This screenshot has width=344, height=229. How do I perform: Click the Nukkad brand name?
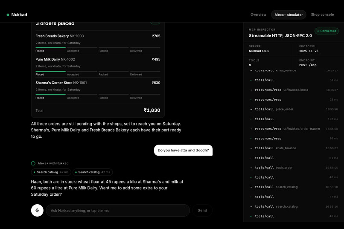point(19,14)
